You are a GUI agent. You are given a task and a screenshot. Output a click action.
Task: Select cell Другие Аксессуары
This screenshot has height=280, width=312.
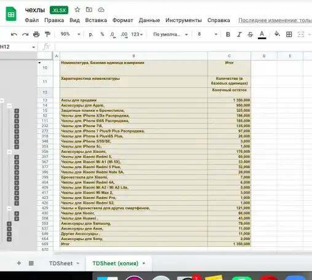[x=133, y=233]
